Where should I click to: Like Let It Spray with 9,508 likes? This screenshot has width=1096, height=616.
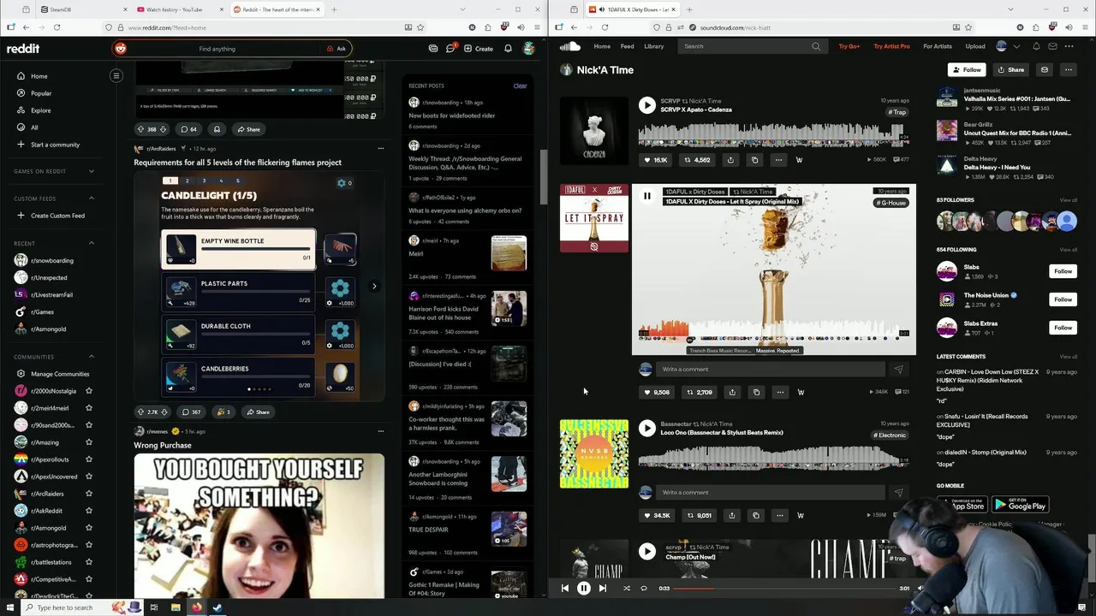(657, 392)
